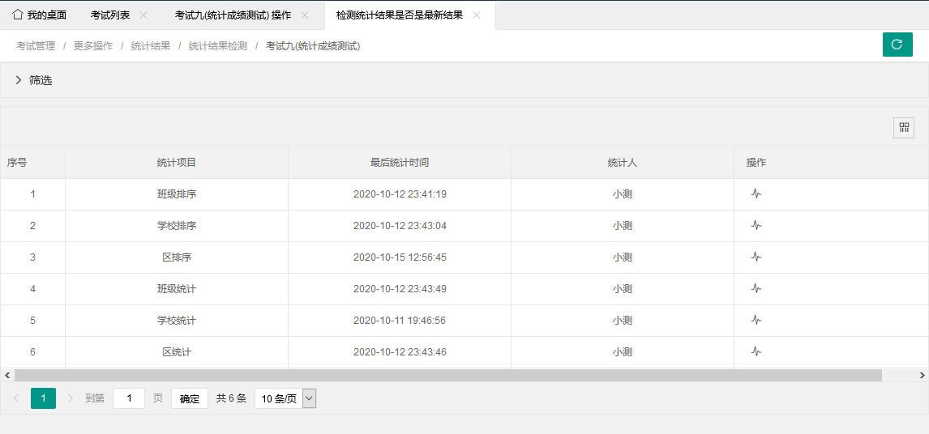Screen dimensions: 929x434
Task: Click the 确定 pagination button
Action: [x=189, y=398]
